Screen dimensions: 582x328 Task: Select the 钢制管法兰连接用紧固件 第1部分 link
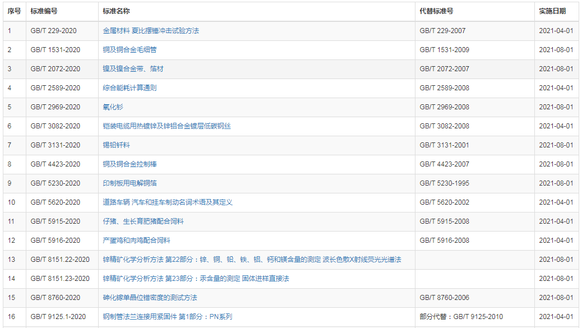[x=167, y=317]
